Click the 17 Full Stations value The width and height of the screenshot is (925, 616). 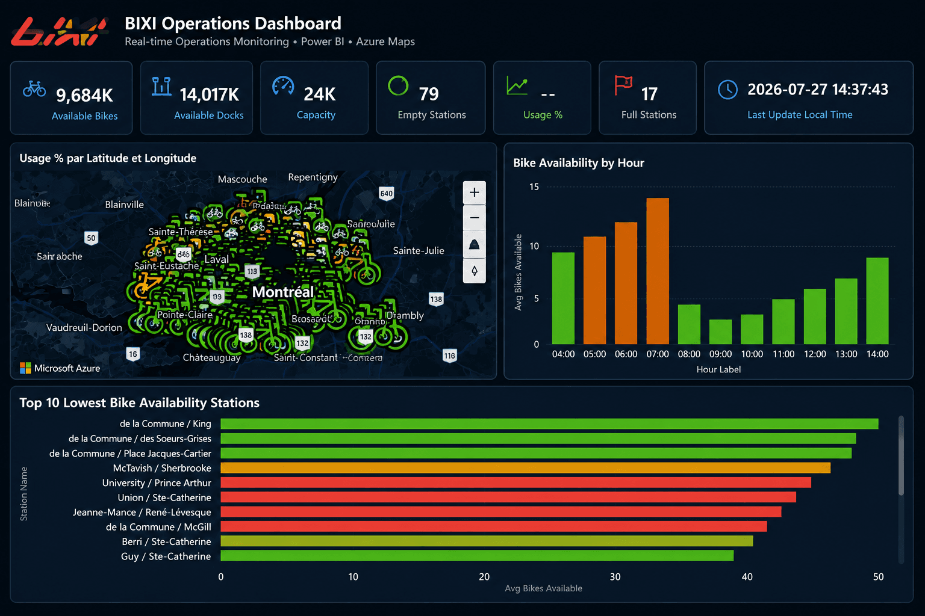tap(649, 94)
